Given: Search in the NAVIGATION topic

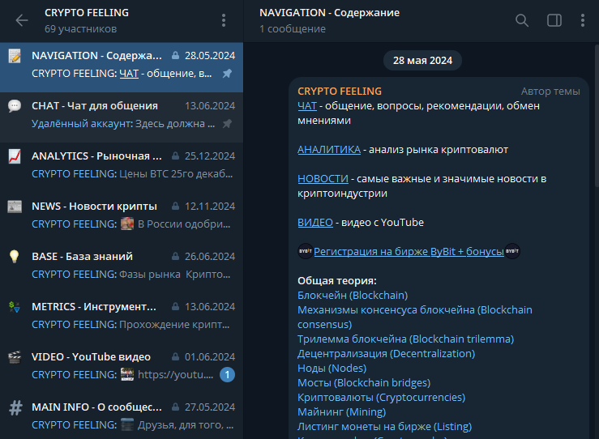Looking at the screenshot, I should (522, 20).
